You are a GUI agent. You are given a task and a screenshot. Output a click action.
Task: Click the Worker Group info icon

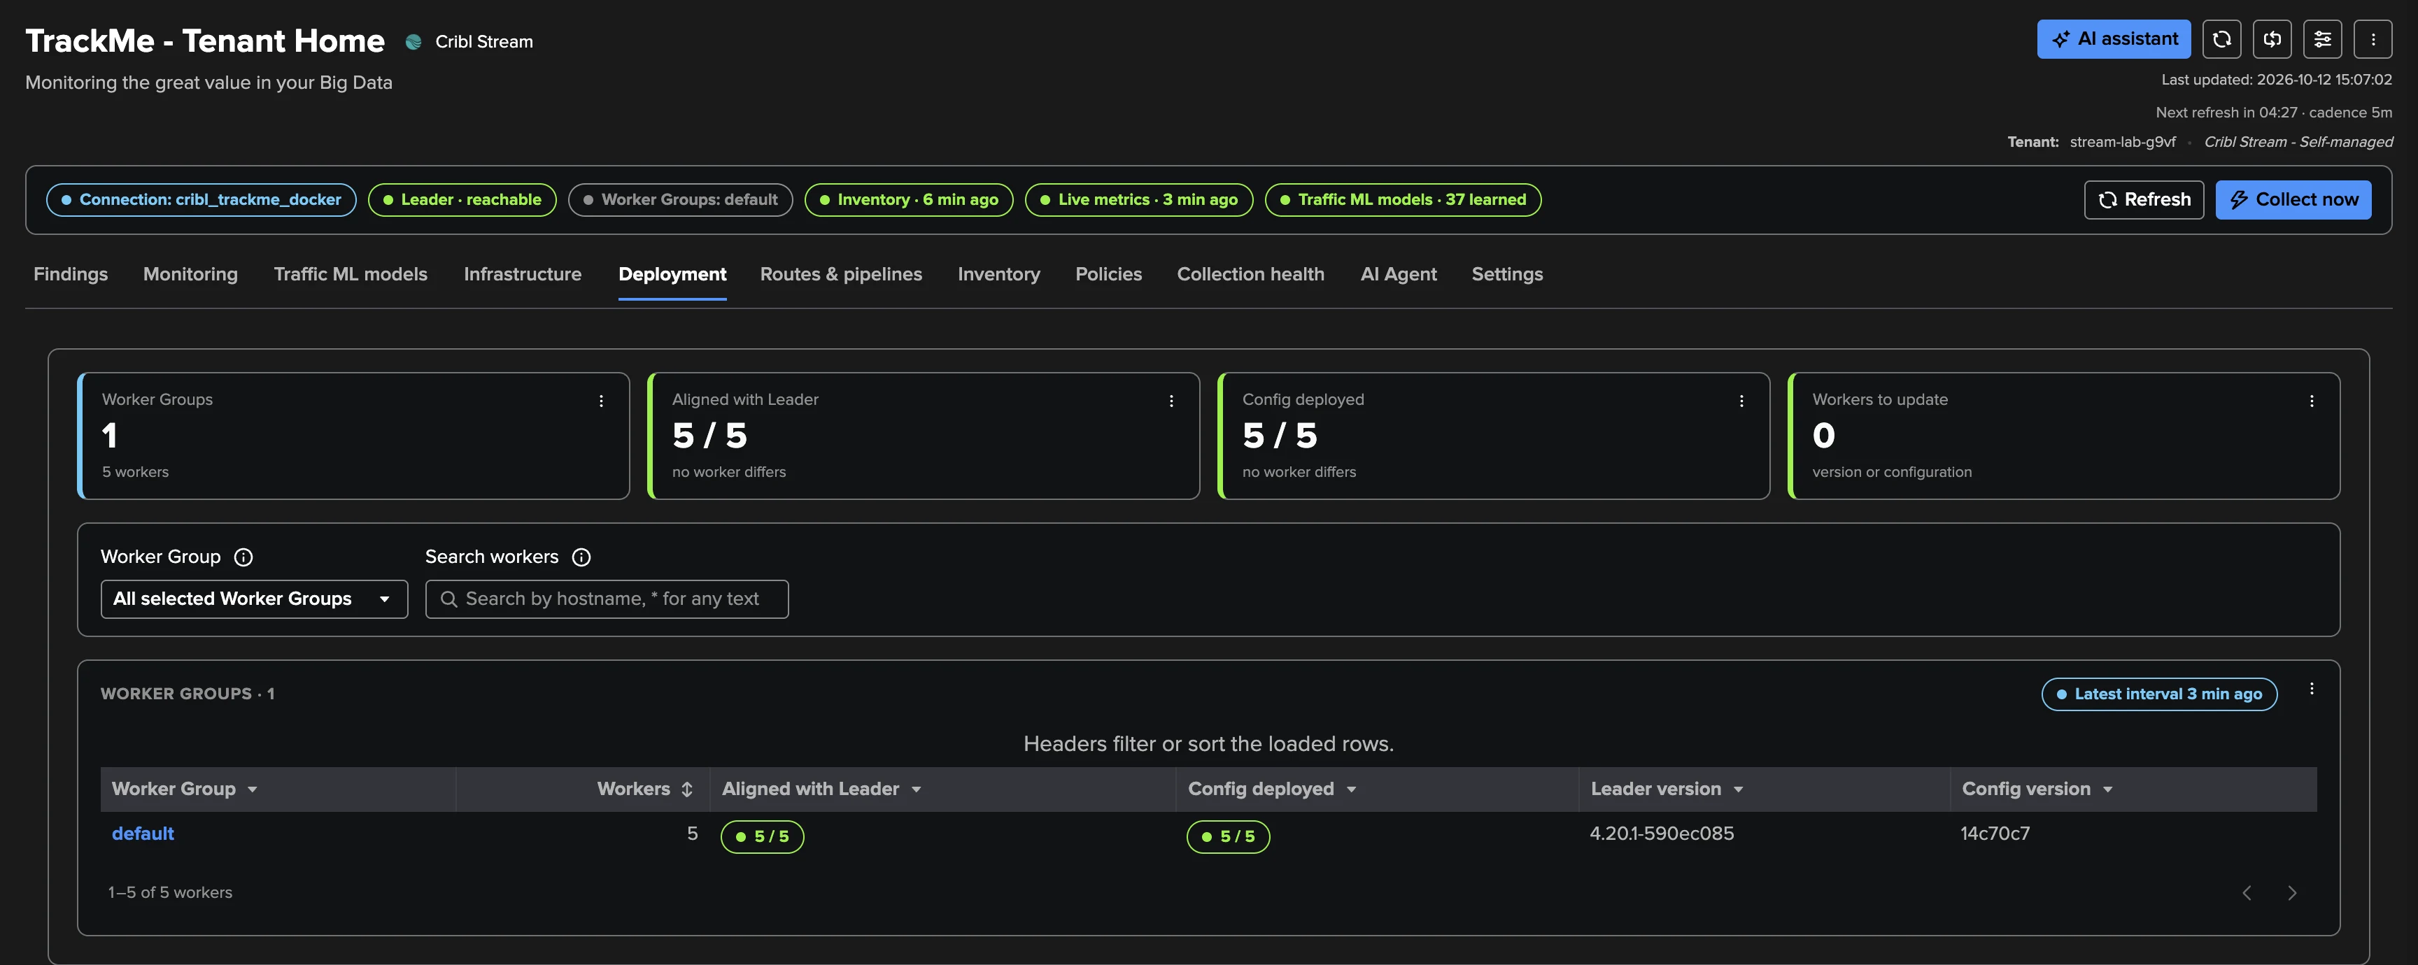pyautogui.click(x=243, y=557)
